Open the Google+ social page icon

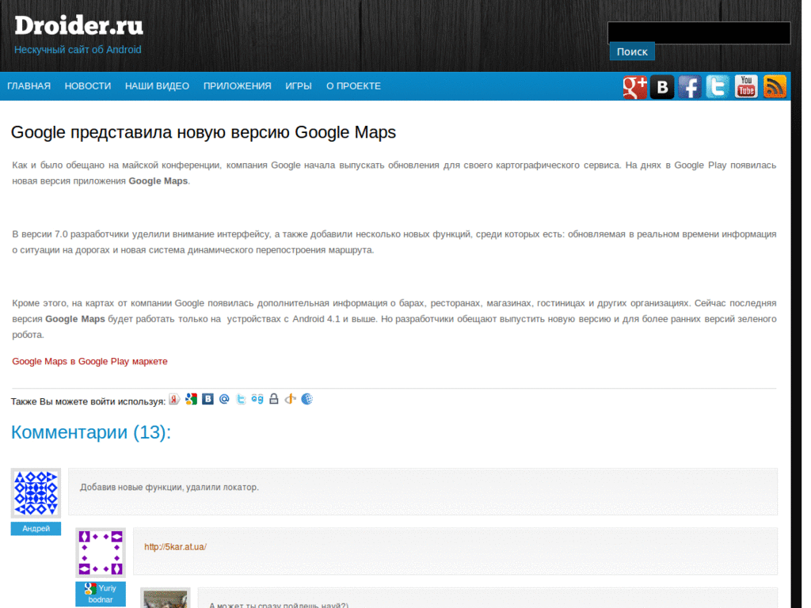[634, 87]
